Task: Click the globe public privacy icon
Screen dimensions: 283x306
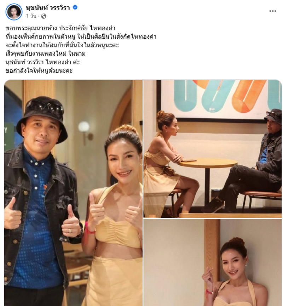Action: 44,16
